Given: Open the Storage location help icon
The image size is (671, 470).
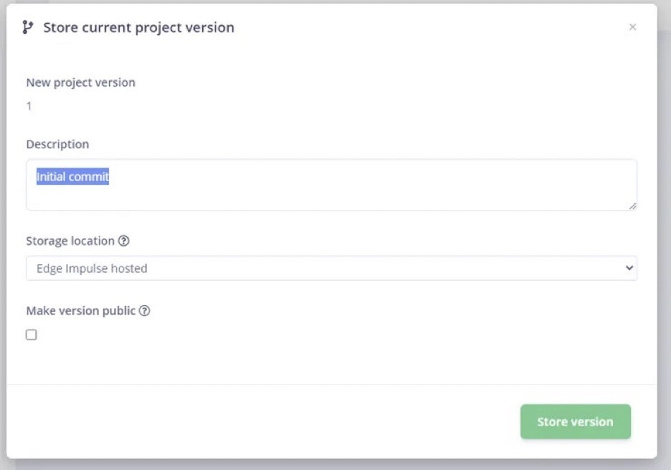Looking at the screenshot, I should coord(124,241).
